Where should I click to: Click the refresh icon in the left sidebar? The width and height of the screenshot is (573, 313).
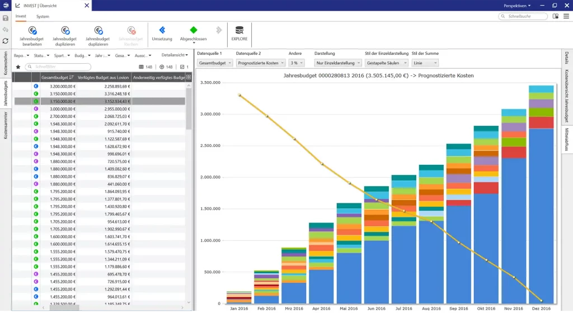pyautogui.click(x=6, y=41)
